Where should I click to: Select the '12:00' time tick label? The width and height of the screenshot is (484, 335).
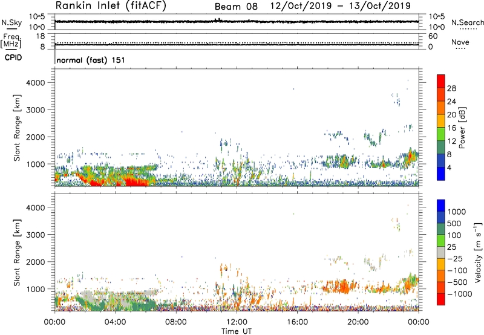[237, 322]
